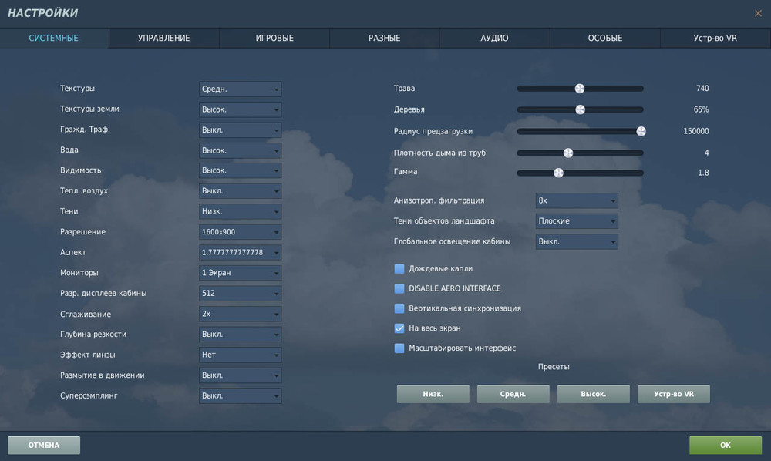Toggle the DISABLE AERO INTERFACE checkbox
The image size is (771, 461).
pos(399,288)
